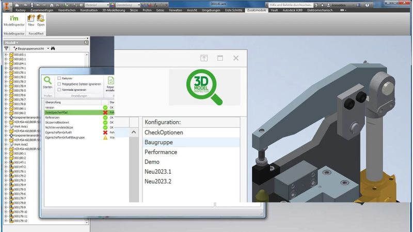Open the Zusammenfügen ribbon tab
The height and width of the screenshot is (232, 413).
coord(42,10)
